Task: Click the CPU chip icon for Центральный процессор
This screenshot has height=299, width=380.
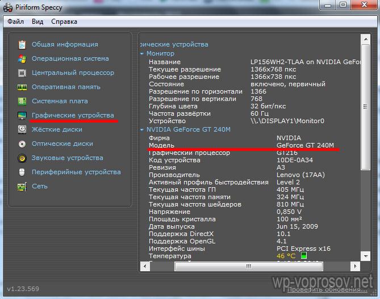Action: point(22,73)
